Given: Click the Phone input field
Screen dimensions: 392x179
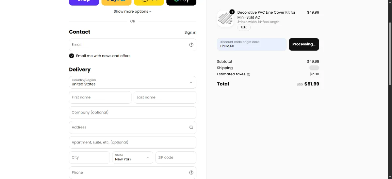Looking at the screenshot, I should [133, 172].
